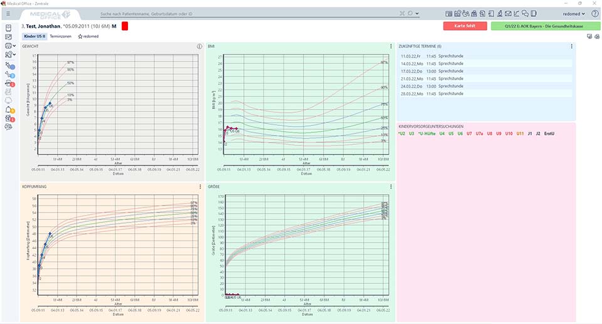The height and width of the screenshot is (324, 602).
Task: Switch to the Terminzonen tab
Action: [x=61, y=36]
